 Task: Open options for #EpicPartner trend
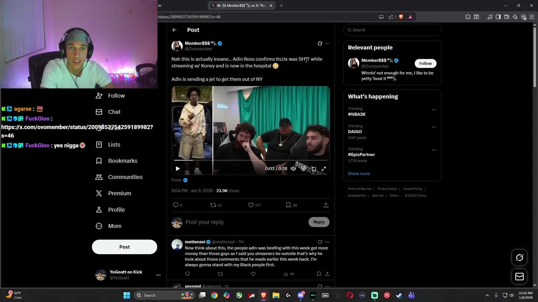pyautogui.click(x=434, y=150)
